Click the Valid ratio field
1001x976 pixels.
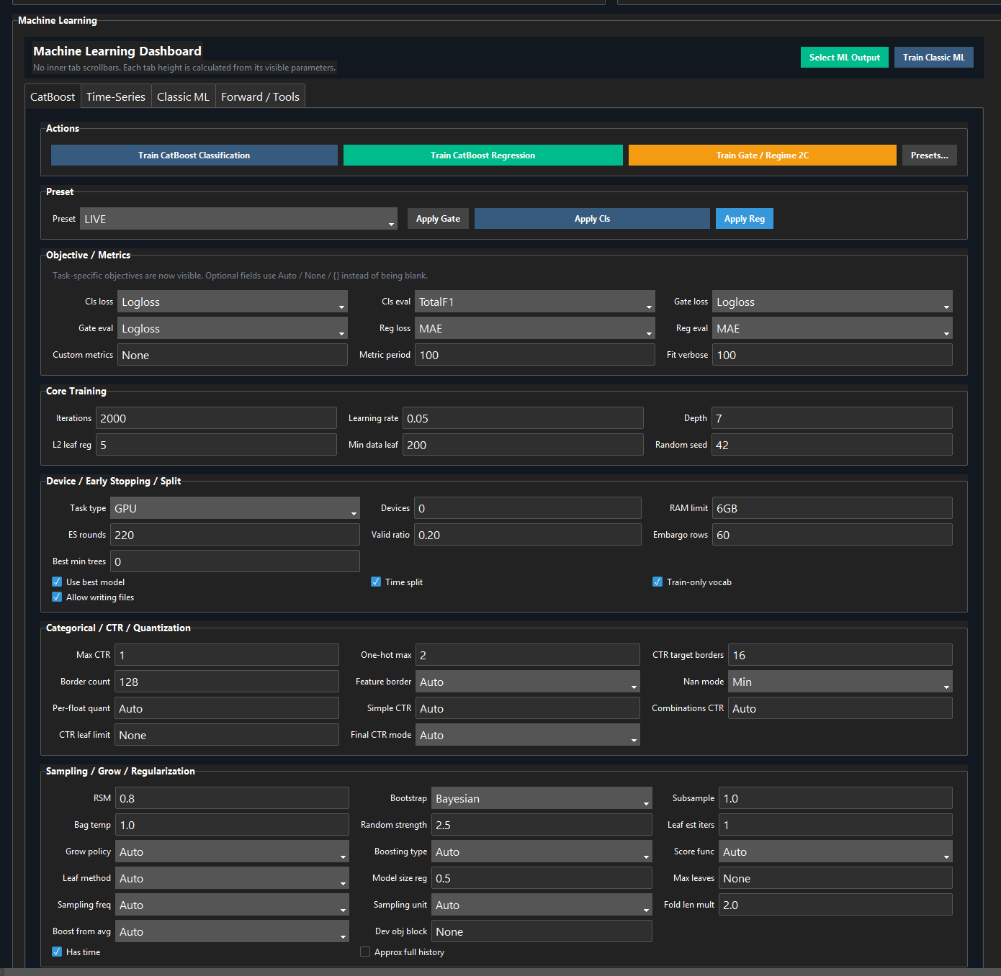point(528,535)
